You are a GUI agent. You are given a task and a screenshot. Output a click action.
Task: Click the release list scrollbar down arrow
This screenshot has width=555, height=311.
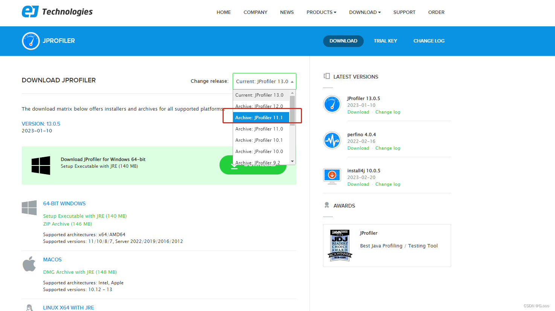[x=292, y=161]
